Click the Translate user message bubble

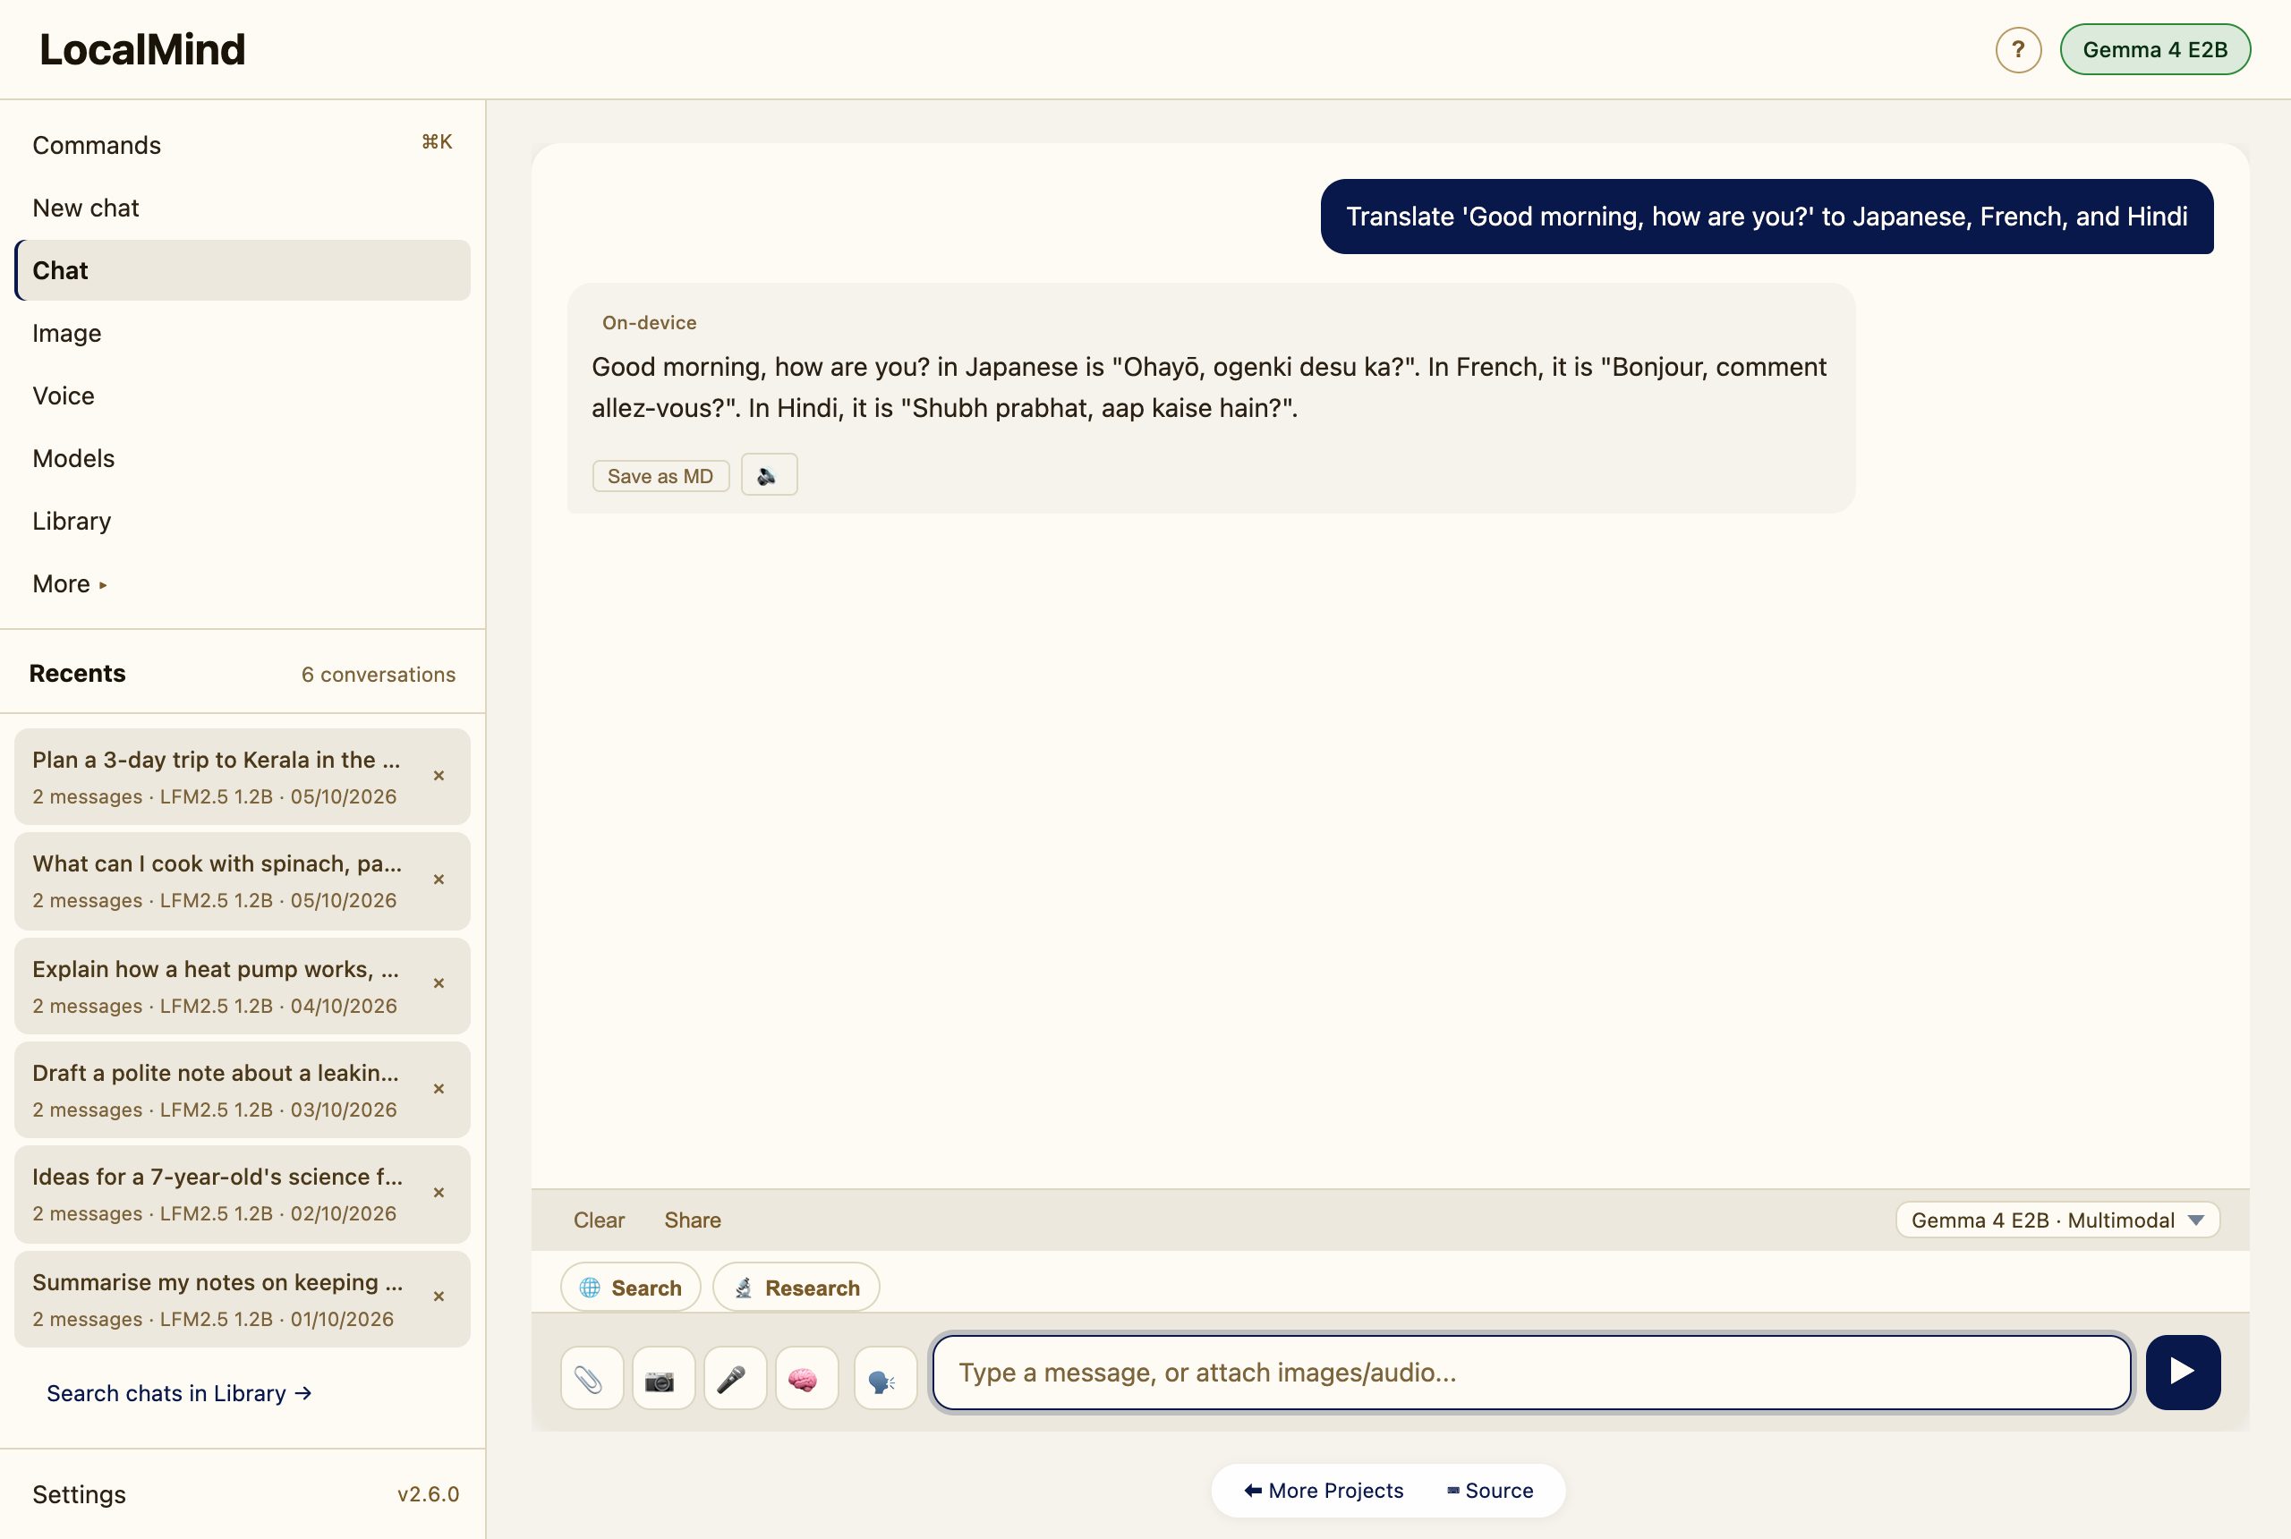(x=1767, y=216)
